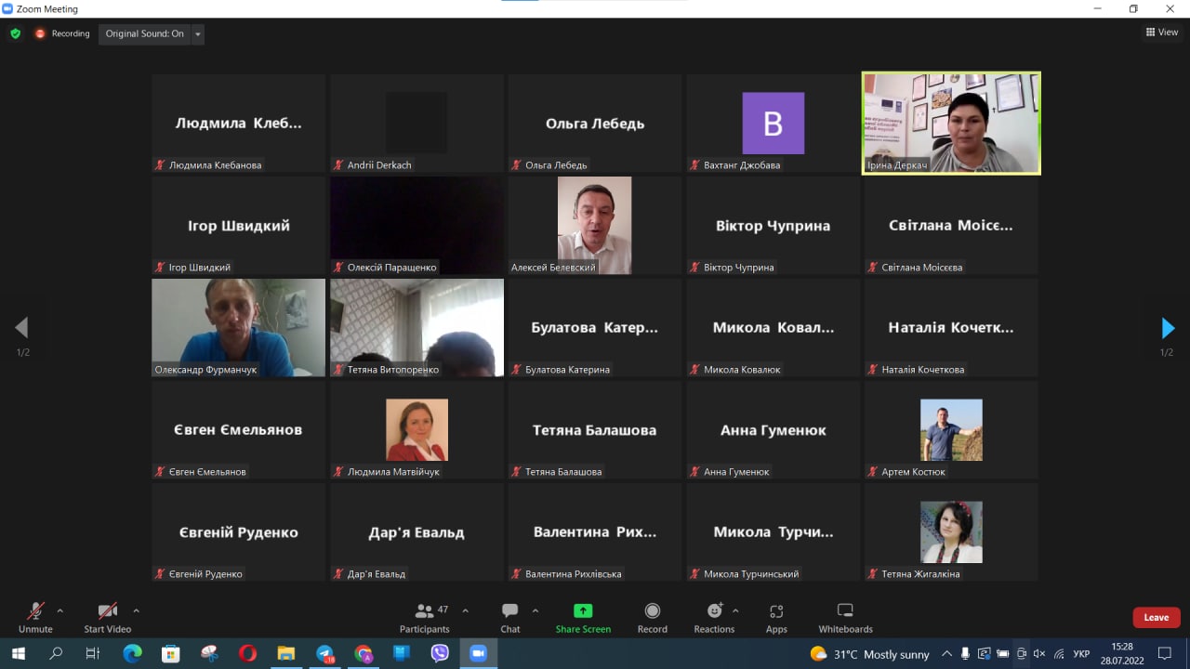The height and width of the screenshot is (669, 1190).
Task: Toggle the Original Sound: On button
Action: click(144, 33)
